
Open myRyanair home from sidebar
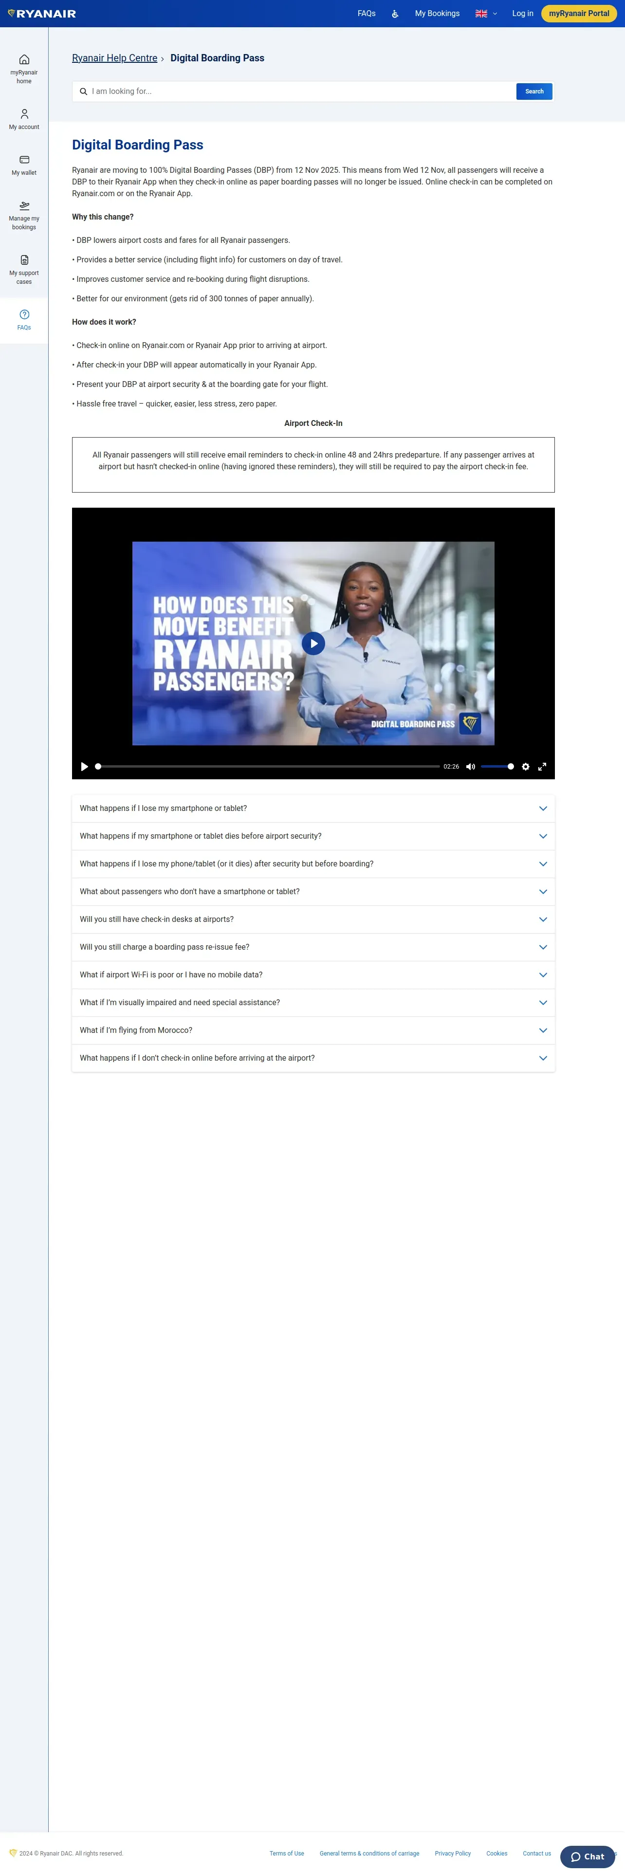pyautogui.click(x=24, y=69)
